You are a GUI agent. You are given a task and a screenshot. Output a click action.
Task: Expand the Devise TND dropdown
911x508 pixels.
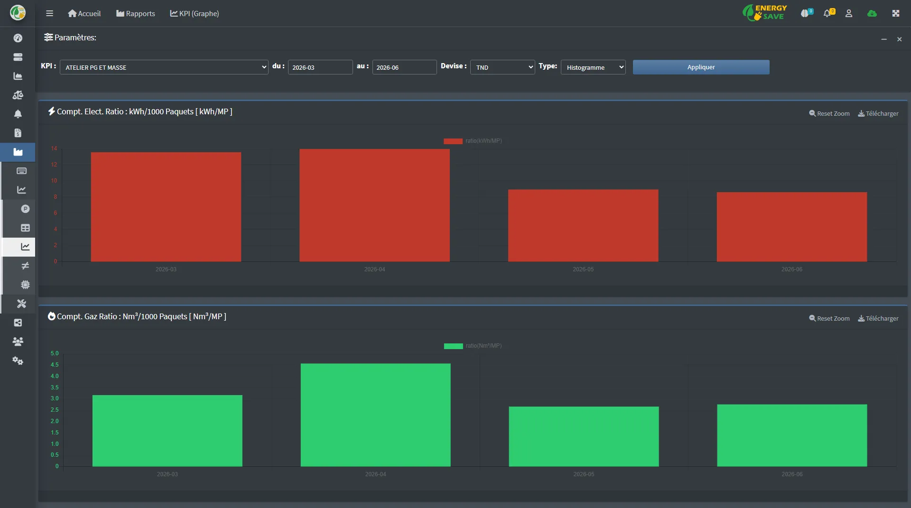tap(502, 67)
